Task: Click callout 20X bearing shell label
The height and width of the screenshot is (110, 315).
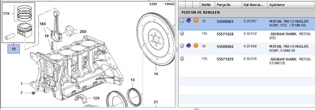Action: 83,32
